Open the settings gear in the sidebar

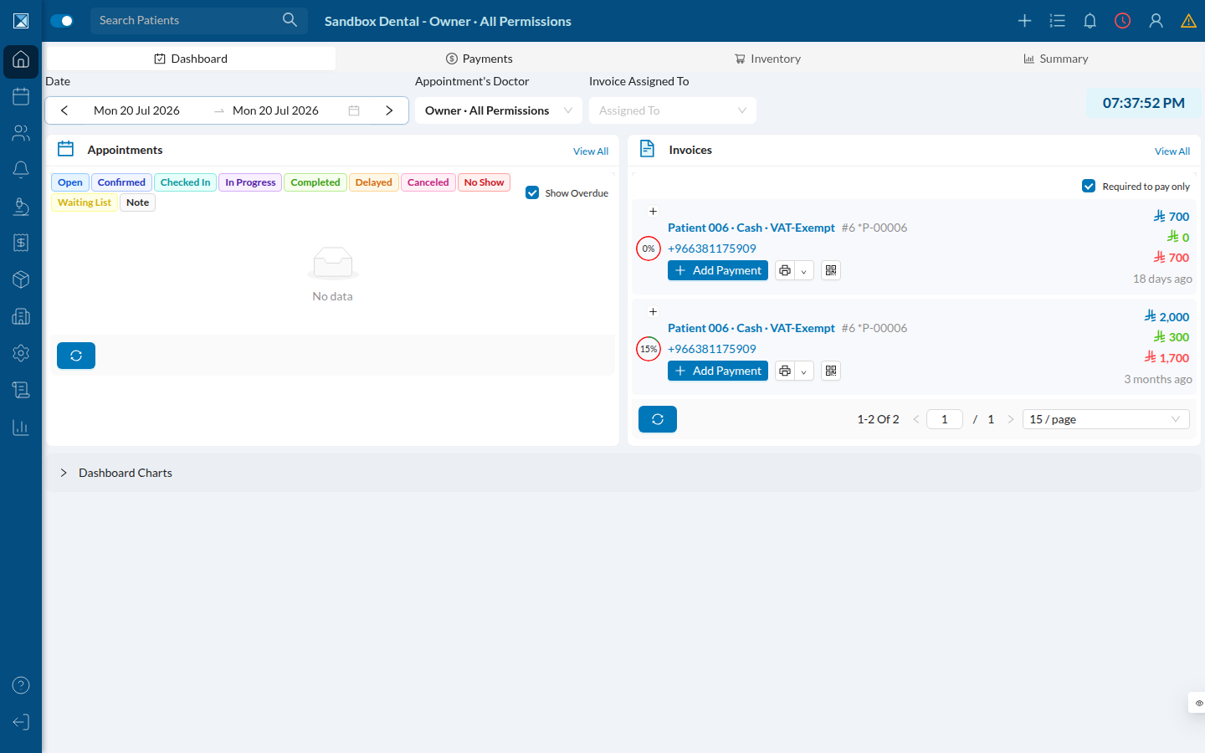tap(21, 353)
